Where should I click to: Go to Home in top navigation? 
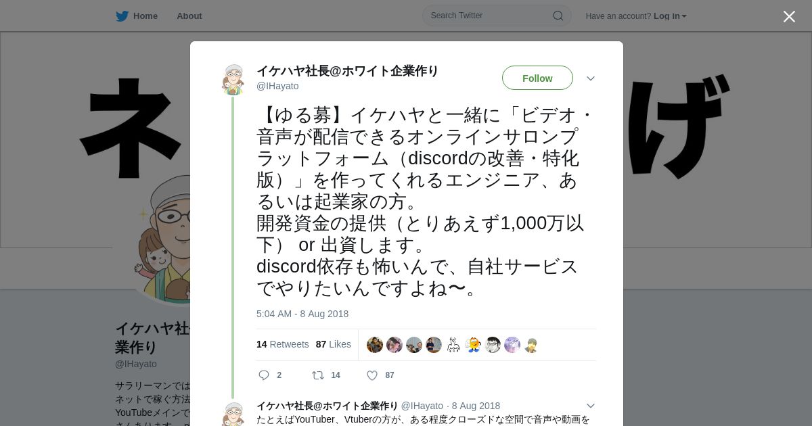pyautogui.click(x=145, y=16)
